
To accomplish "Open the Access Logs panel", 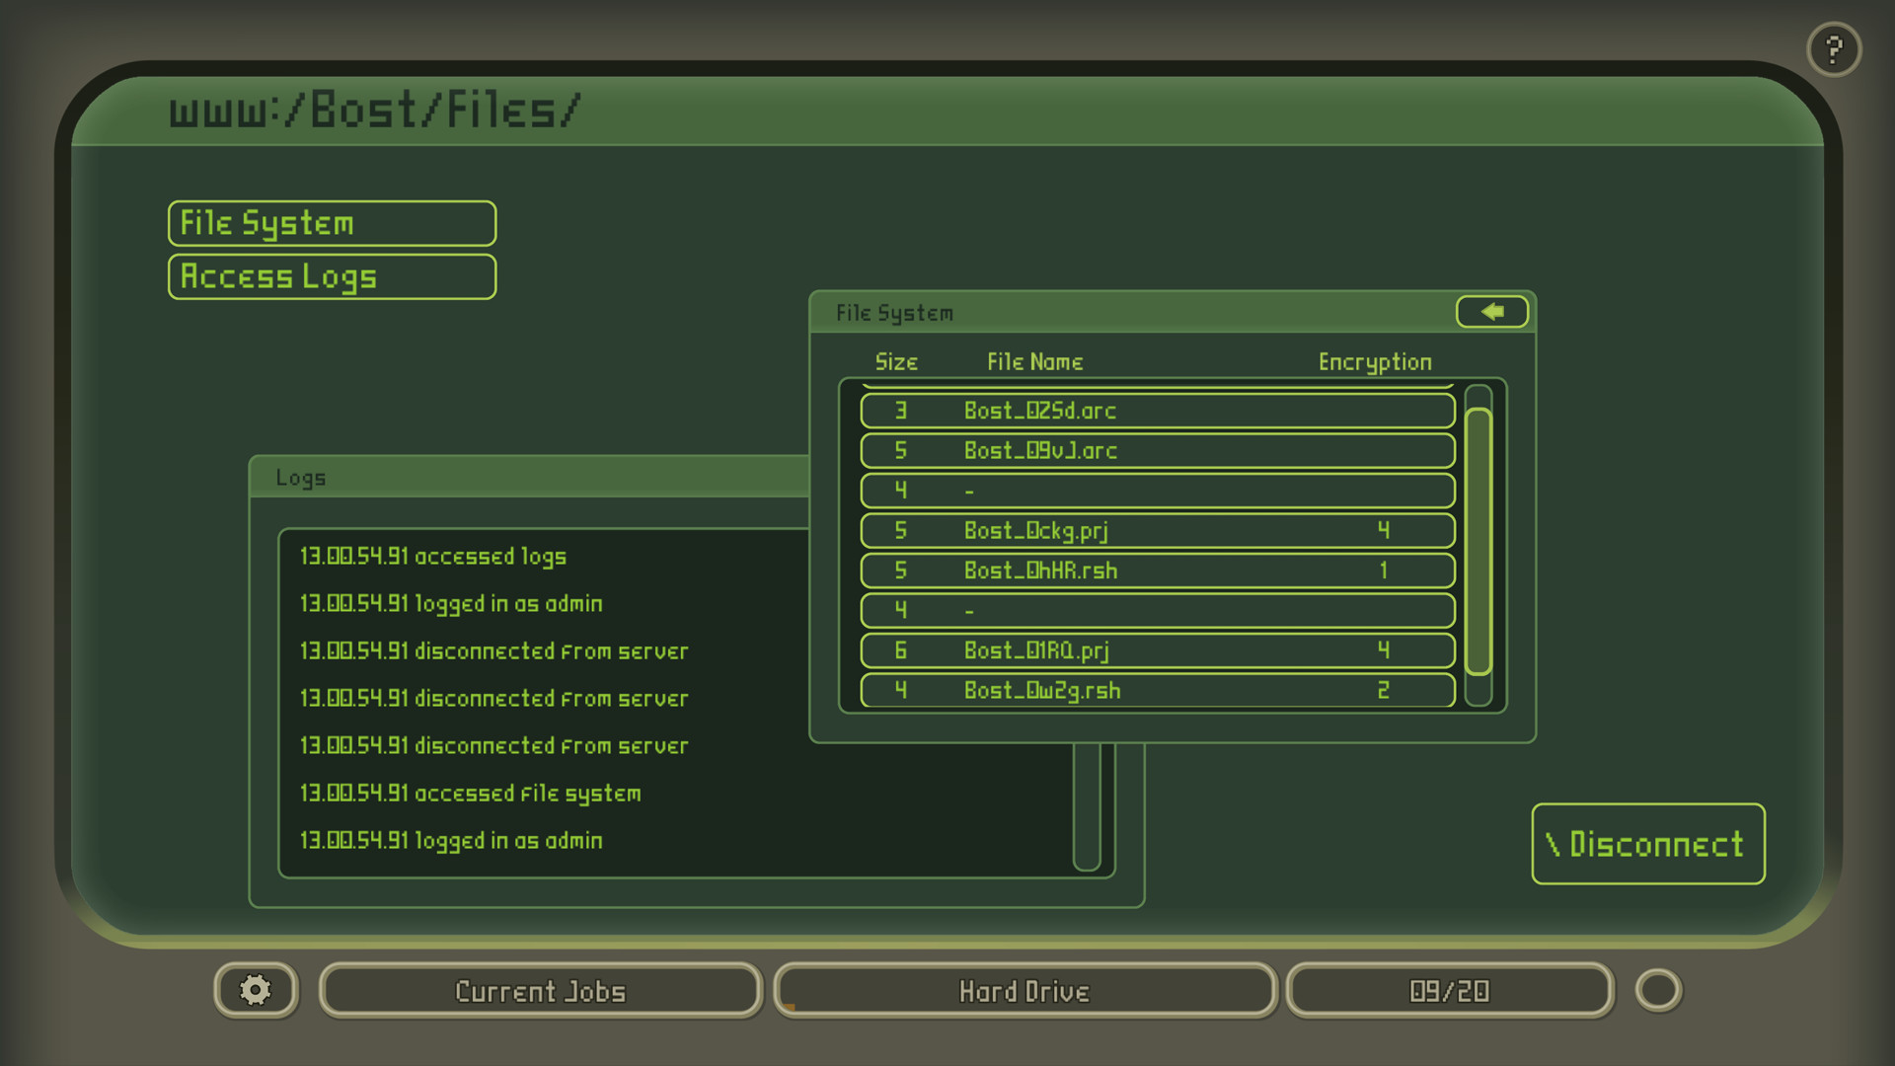I will 331,276.
